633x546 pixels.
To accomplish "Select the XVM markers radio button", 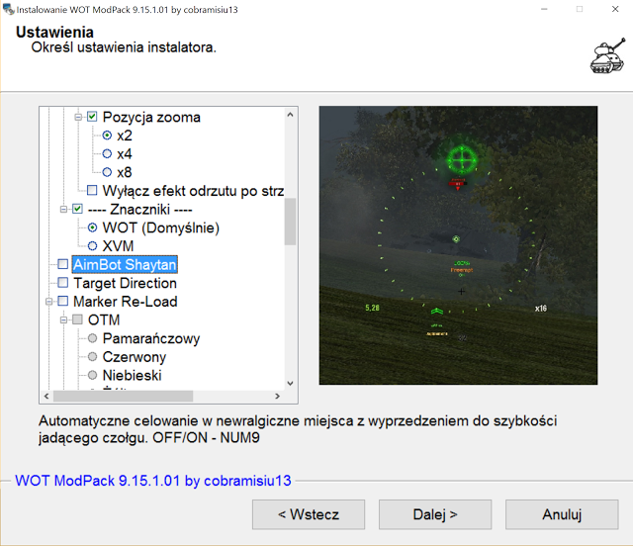I will pos(92,246).
